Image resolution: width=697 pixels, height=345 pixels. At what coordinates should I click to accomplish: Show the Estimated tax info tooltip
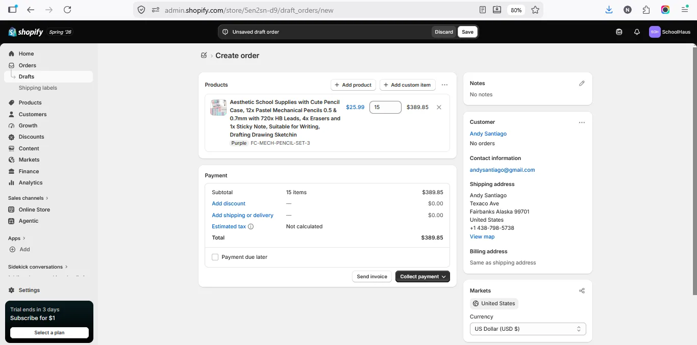[x=251, y=226]
